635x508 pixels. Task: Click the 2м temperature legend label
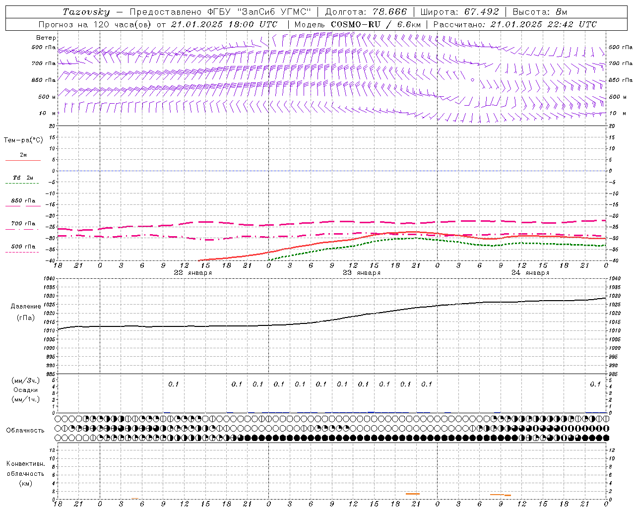tap(23, 155)
